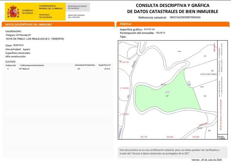The width and height of the screenshot is (231, 163).
Task: Click 'GOBIERNO DE ESPAÑA' text
Action: tap(28, 12)
